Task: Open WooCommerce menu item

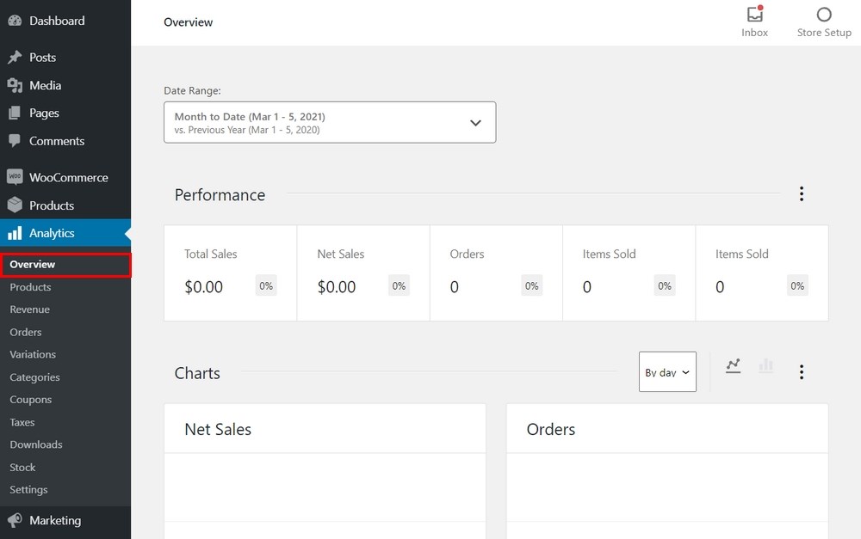Action: click(x=65, y=177)
